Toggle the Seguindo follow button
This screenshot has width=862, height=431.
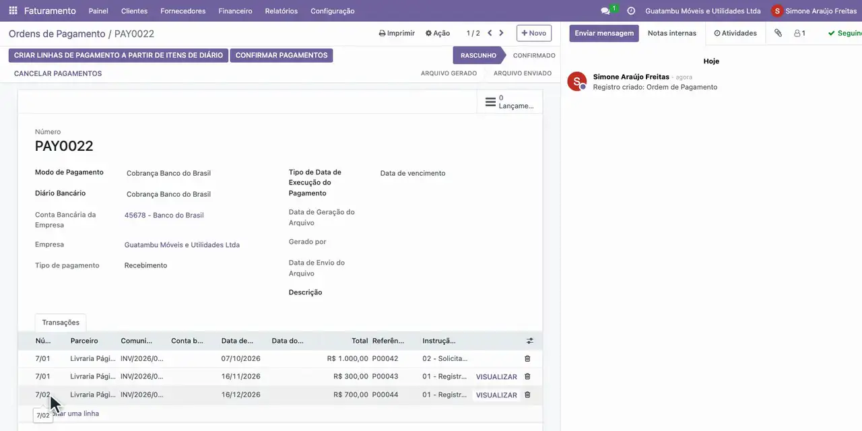844,33
